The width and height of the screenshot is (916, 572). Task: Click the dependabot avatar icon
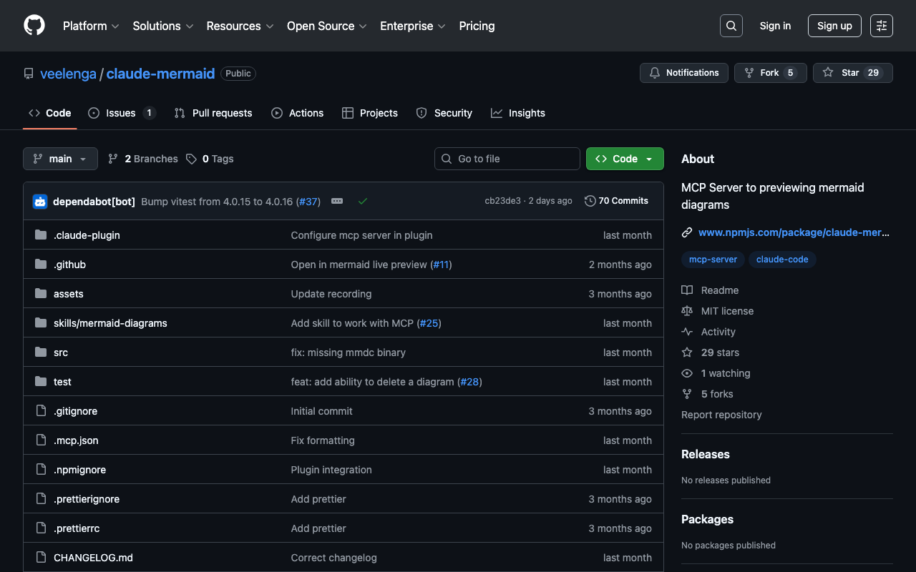40,202
